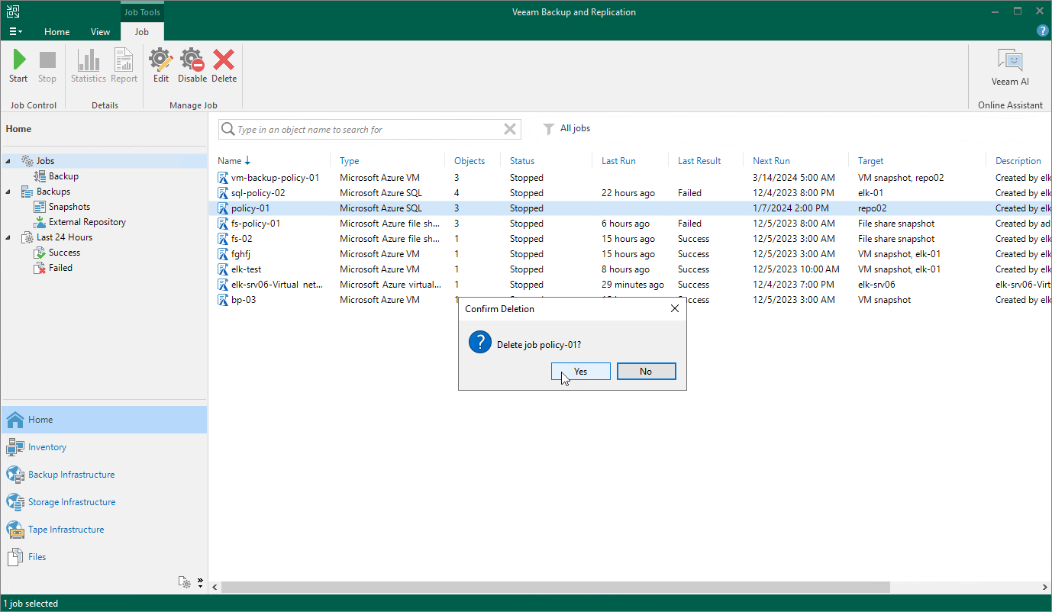Close the Confirm Deletion dialog
1052x612 pixels.
[674, 309]
